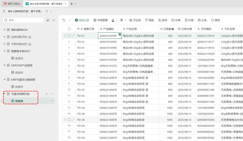Viewport: 243px width, 141px height.
Task: Click the 产品编码 column header
Action: point(110,29)
